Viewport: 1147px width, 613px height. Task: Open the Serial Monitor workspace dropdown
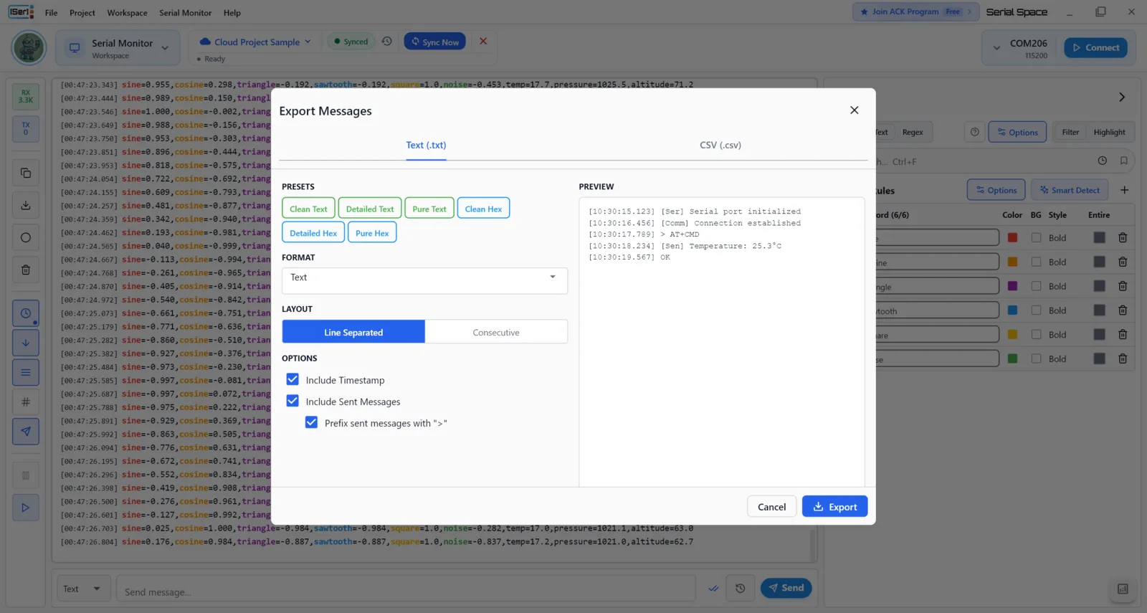pos(118,48)
